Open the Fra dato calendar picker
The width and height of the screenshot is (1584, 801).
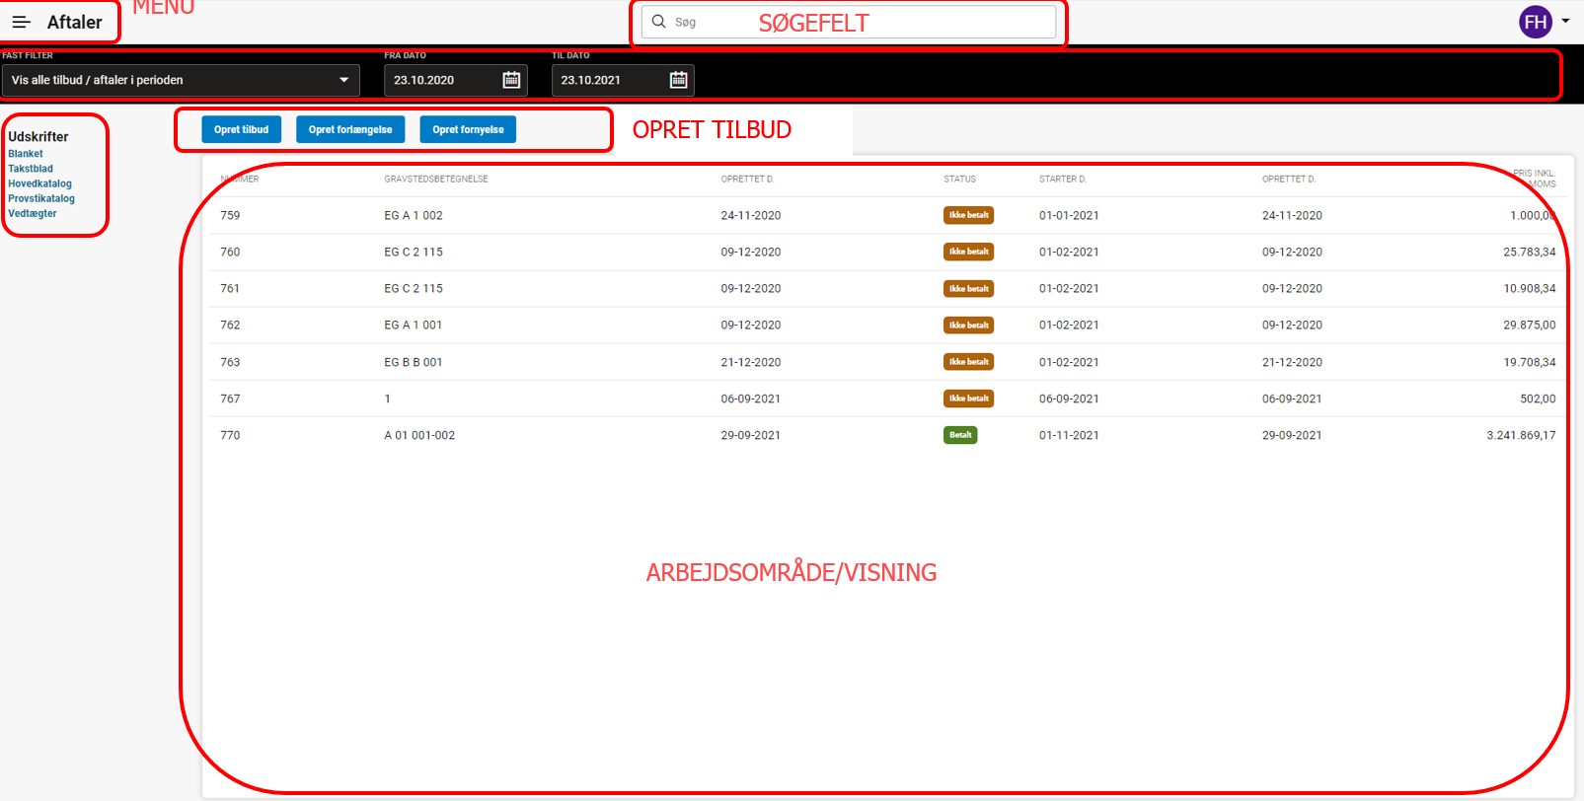[511, 80]
